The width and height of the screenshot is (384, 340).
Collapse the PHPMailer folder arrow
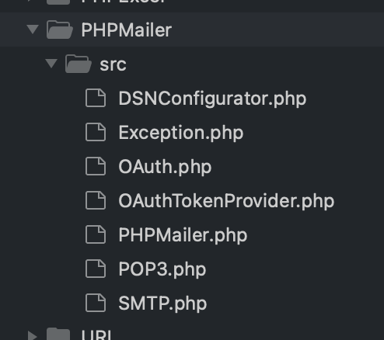pyautogui.click(x=33, y=29)
